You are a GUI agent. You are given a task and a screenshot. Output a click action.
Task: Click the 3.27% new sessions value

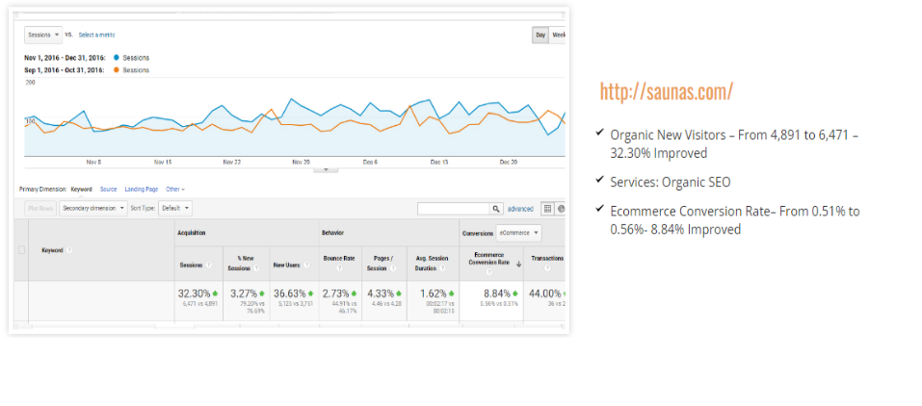coord(243,293)
